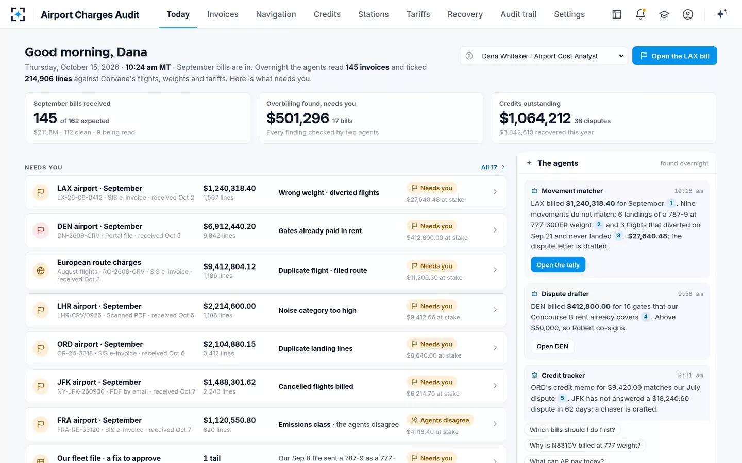Screen dimensions: 742x463
Task: Open the layout panel icon in header
Action: coord(617,14)
